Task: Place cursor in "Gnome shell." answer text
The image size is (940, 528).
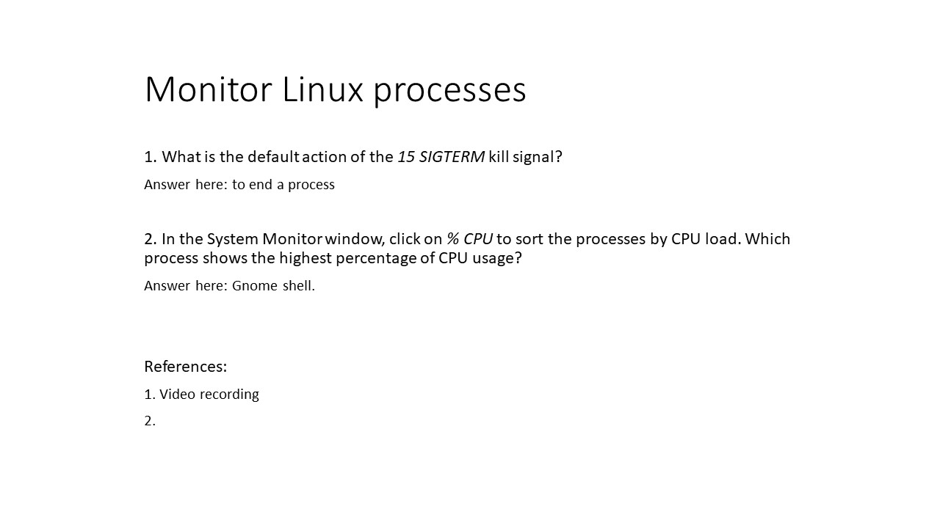Action: click(273, 286)
